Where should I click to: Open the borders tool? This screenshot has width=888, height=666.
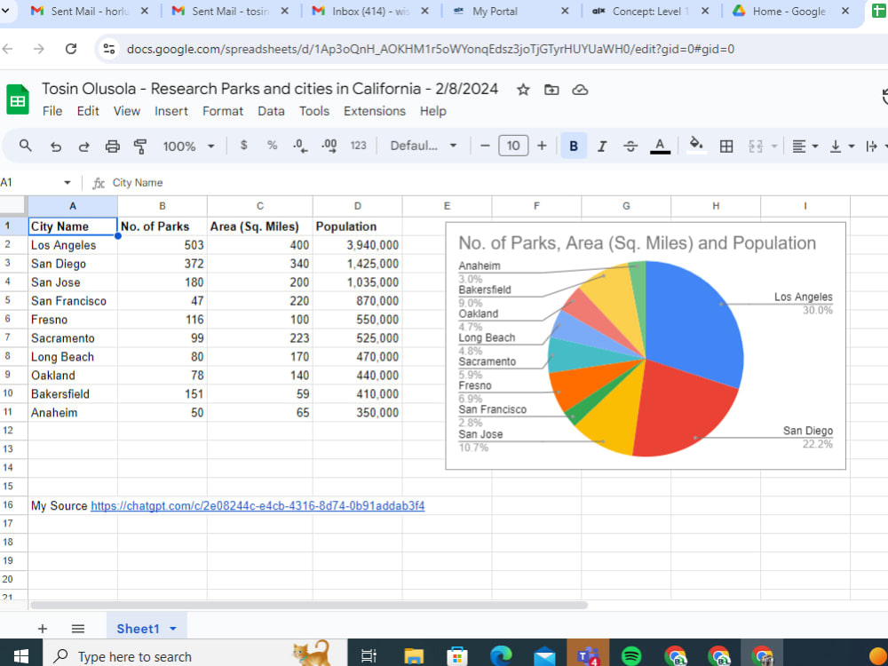pyautogui.click(x=726, y=147)
